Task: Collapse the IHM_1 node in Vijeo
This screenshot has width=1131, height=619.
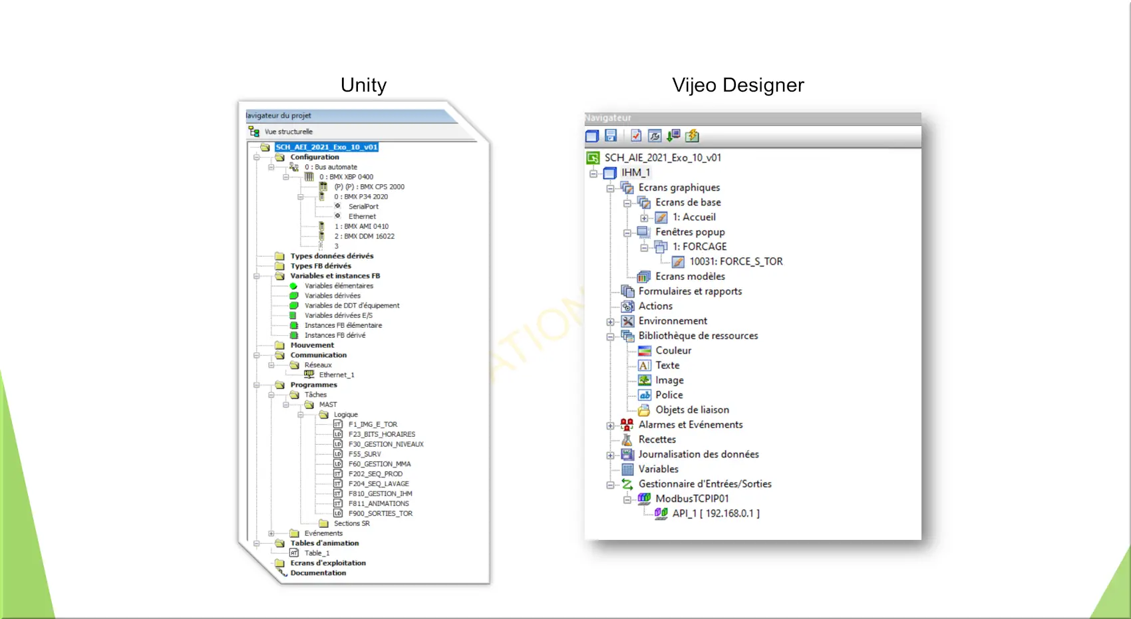Action: click(593, 174)
